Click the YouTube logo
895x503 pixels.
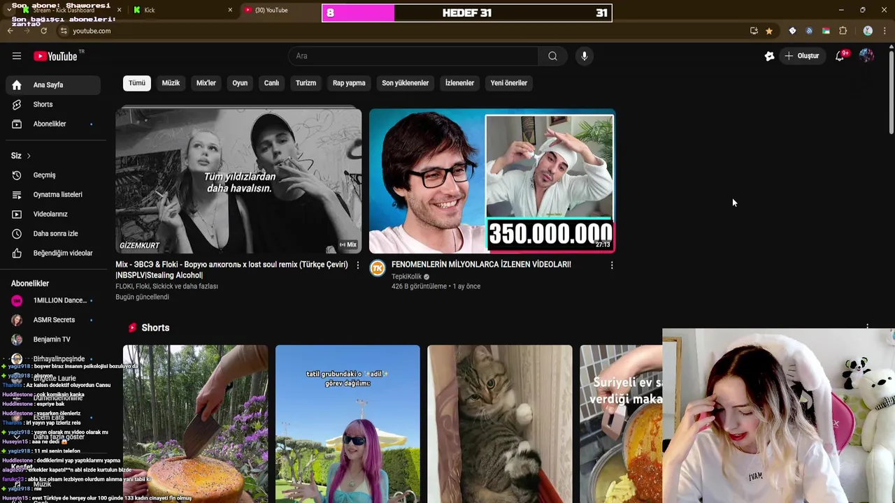pyautogui.click(x=55, y=57)
